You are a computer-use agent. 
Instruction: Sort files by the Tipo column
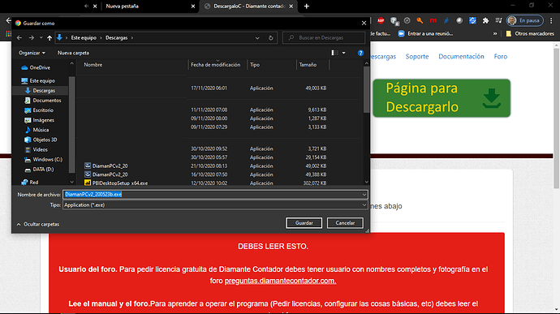[255, 65]
